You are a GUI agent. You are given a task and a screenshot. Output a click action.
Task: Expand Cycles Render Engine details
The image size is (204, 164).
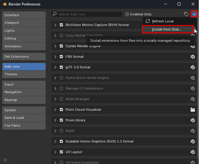point(55,46)
